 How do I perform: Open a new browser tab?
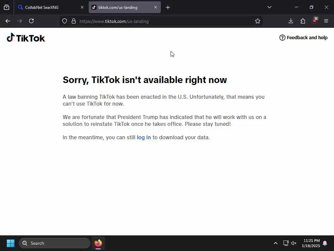168,8
